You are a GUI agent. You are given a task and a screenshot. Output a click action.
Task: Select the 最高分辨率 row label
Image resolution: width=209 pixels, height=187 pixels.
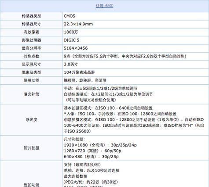(x=31, y=48)
